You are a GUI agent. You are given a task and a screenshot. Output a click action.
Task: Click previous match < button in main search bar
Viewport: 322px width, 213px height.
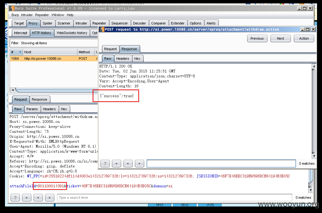coord(26,198)
